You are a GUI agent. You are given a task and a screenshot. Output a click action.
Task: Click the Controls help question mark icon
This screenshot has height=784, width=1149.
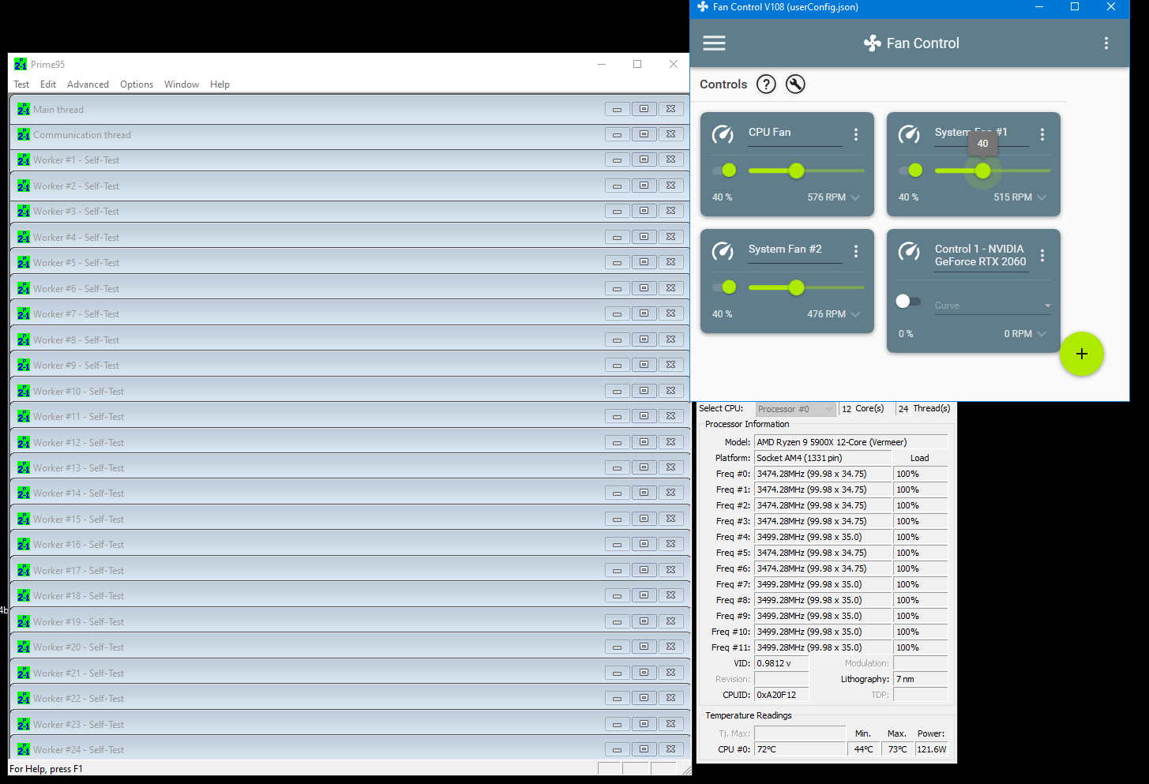(766, 84)
